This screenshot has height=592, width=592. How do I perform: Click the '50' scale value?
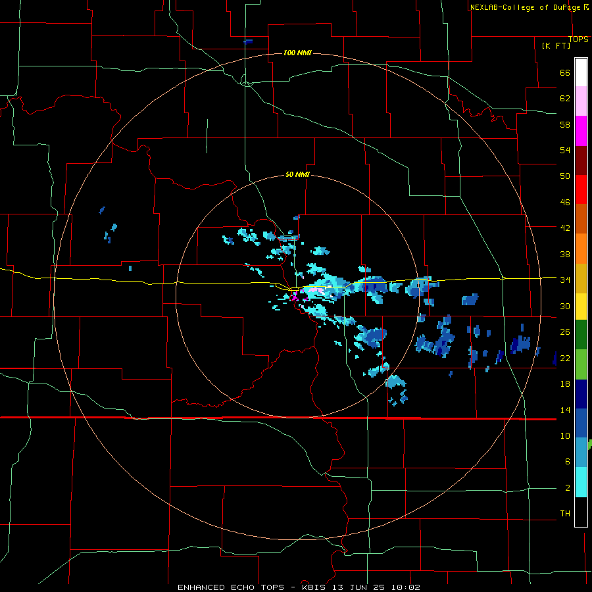pos(565,176)
